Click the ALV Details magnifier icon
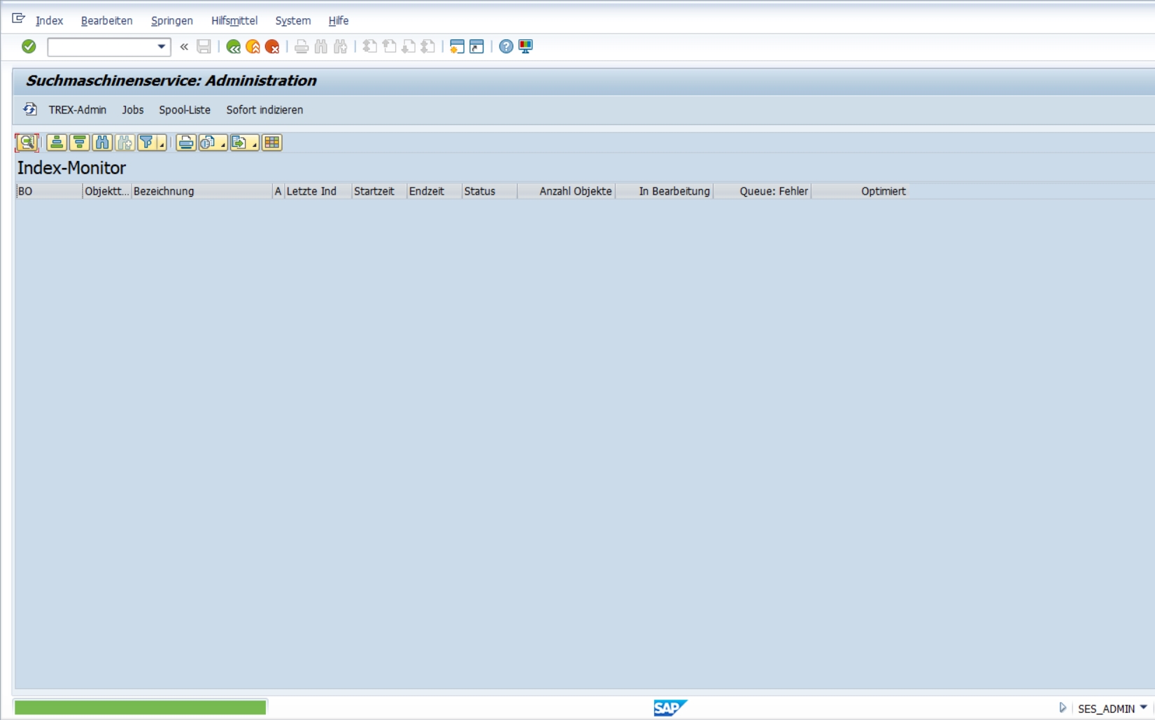The image size is (1155, 720). pos(27,143)
